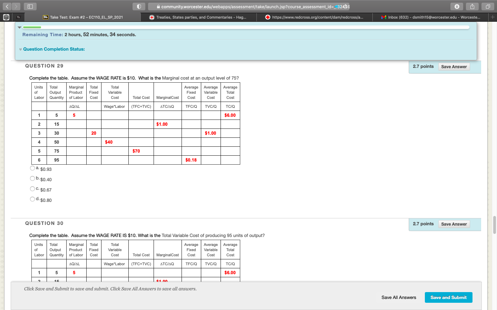Expand Question Completion Status section
The height and width of the screenshot is (310, 497).
pyautogui.click(x=54, y=49)
